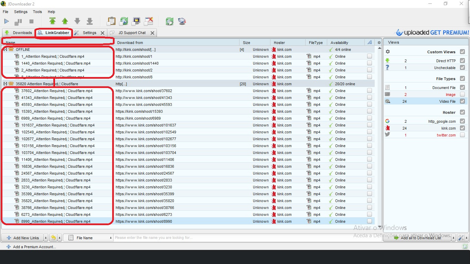Click the stop downloads square icon

31,21
